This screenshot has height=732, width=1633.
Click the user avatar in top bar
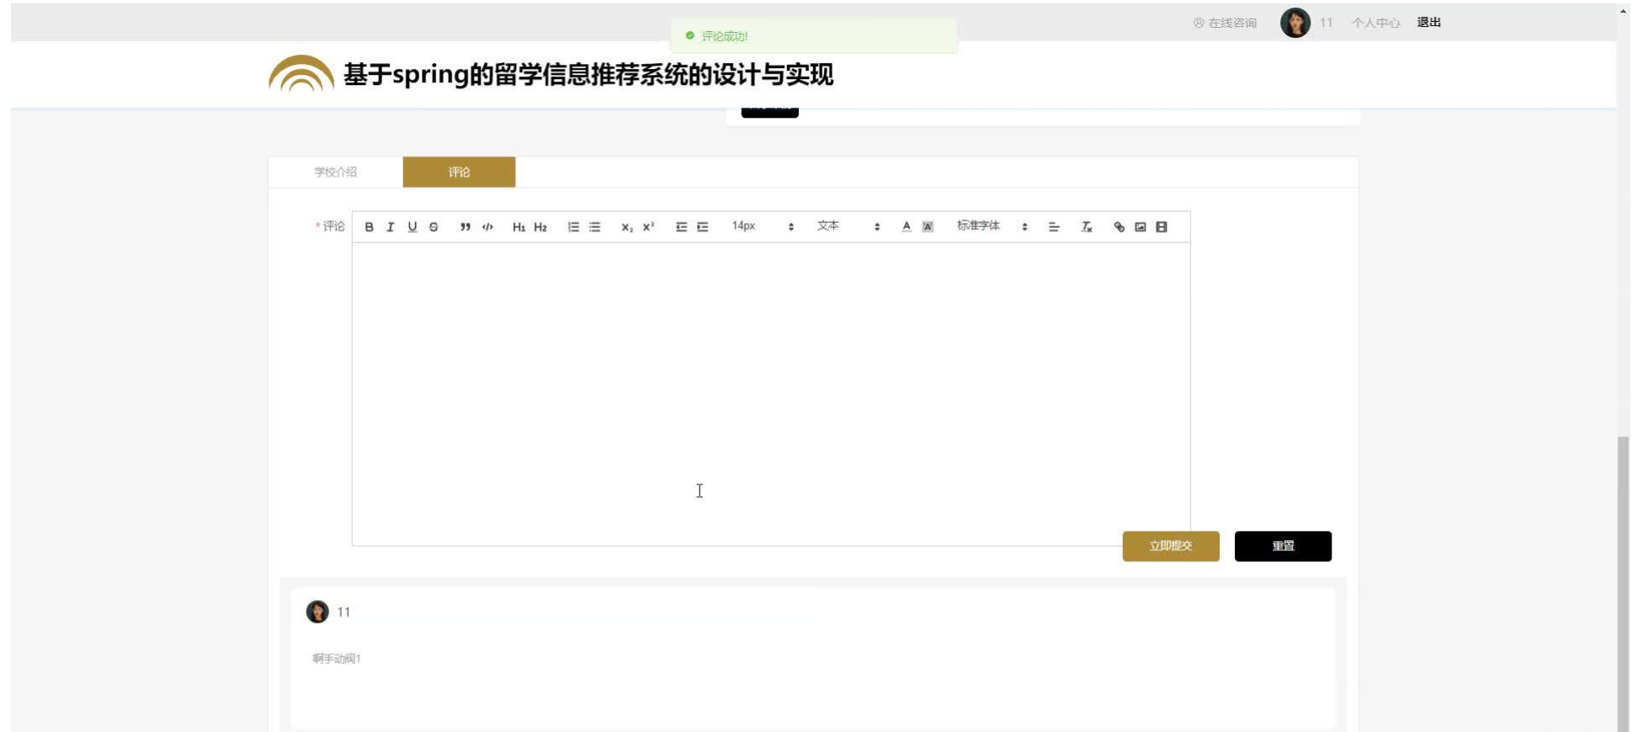(1295, 23)
